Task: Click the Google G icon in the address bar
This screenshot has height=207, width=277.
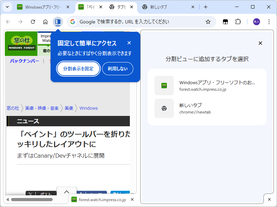Action: tap(72, 21)
